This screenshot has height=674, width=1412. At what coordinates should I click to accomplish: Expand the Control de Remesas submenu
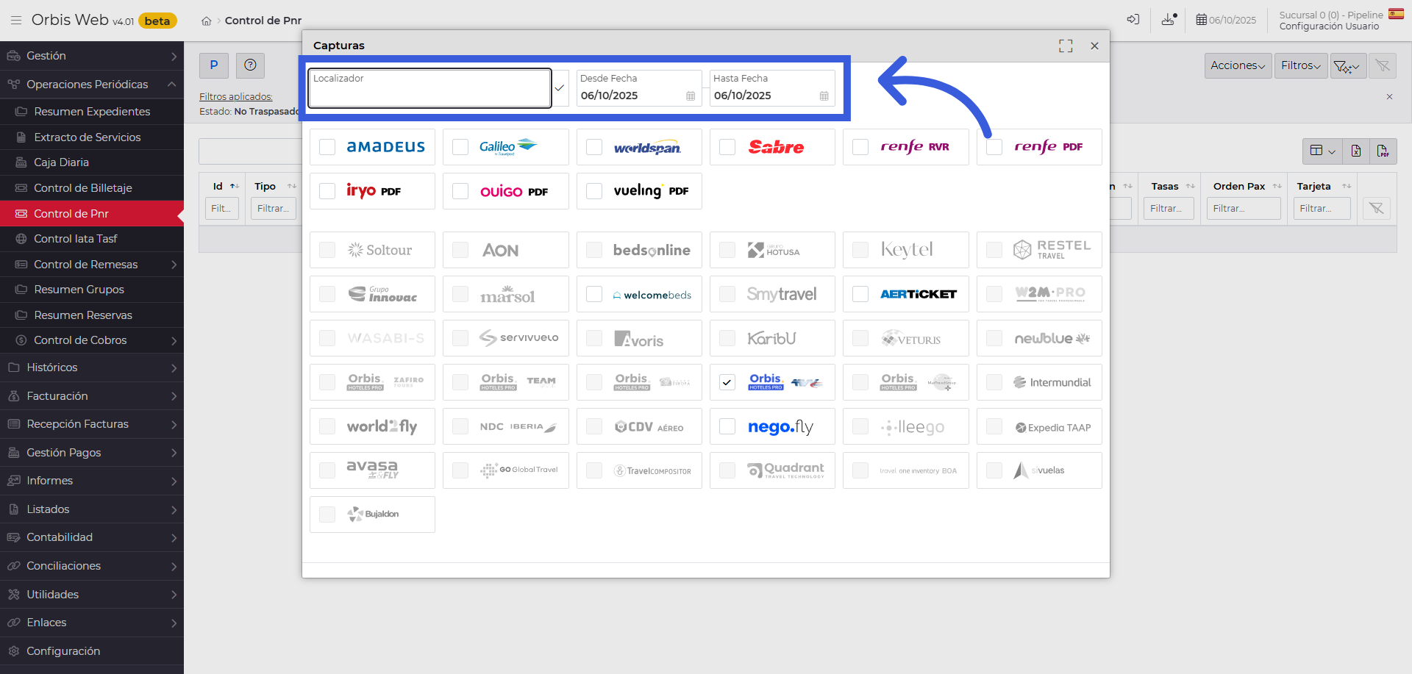pos(92,265)
